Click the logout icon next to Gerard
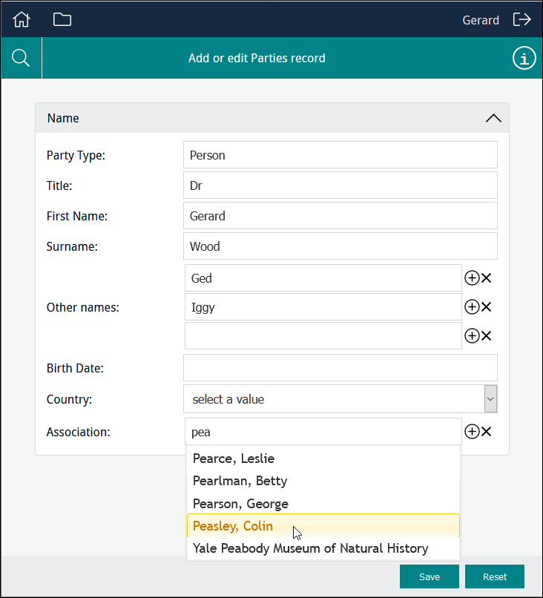 (x=522, y=19)
